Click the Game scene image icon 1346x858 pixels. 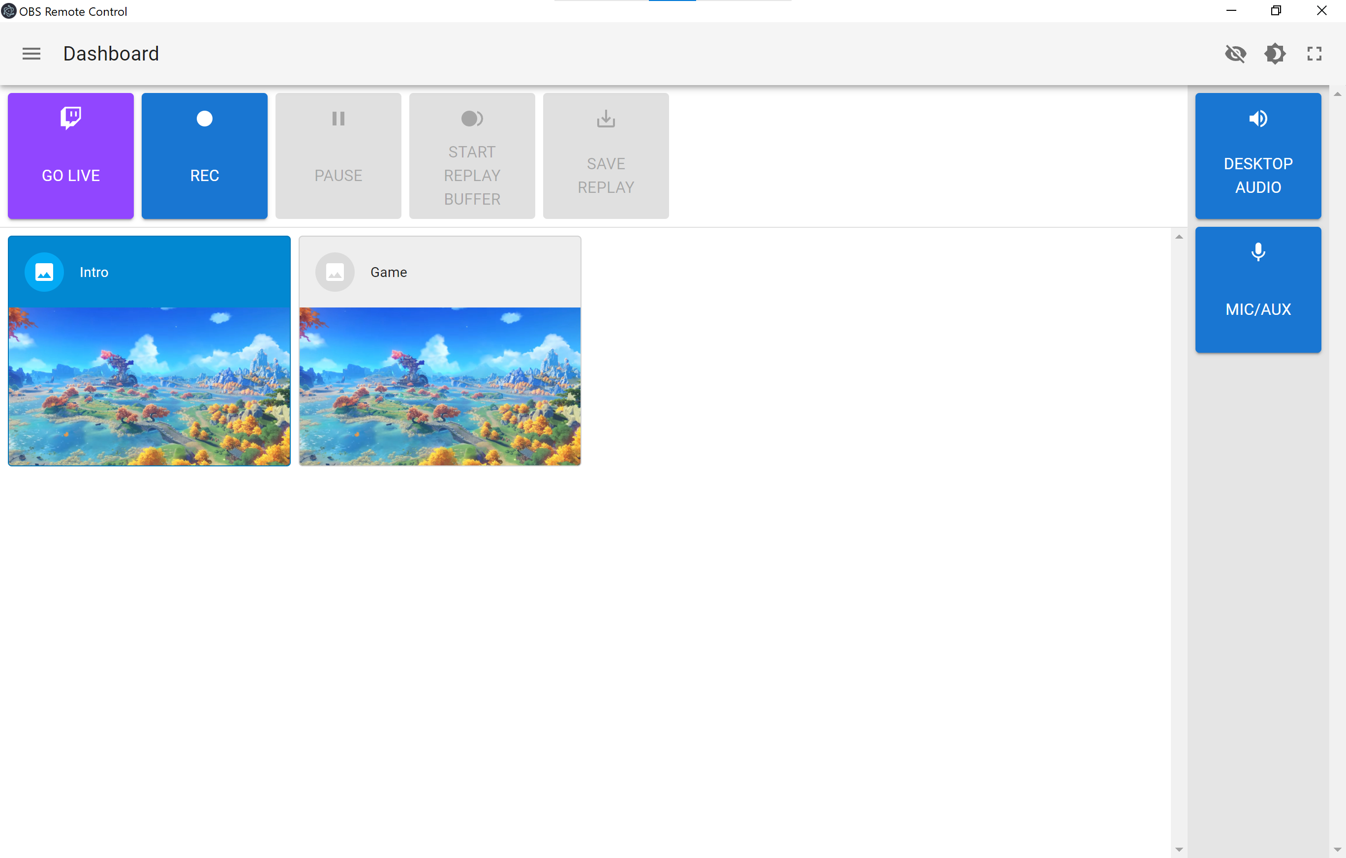[335, 272]
